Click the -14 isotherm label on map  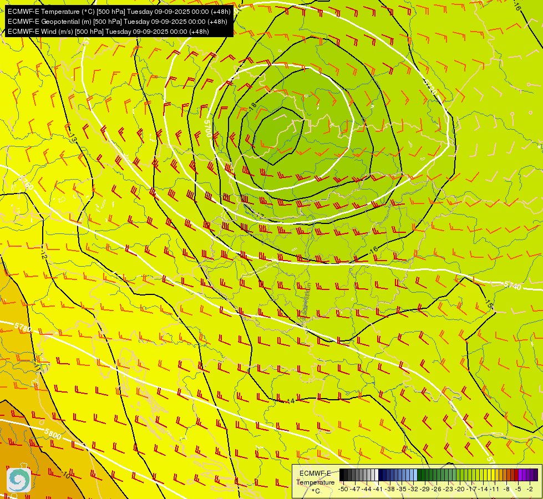pos(290,401)
